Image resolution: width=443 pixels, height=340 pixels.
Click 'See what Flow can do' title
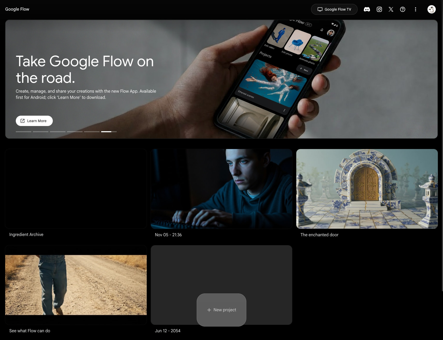click(30, 331)
